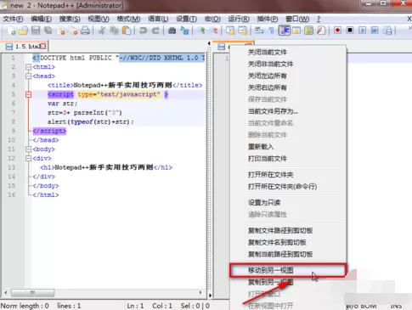
Task: Choose 移动到另一视图 in context menu
Action: [288, 270]
